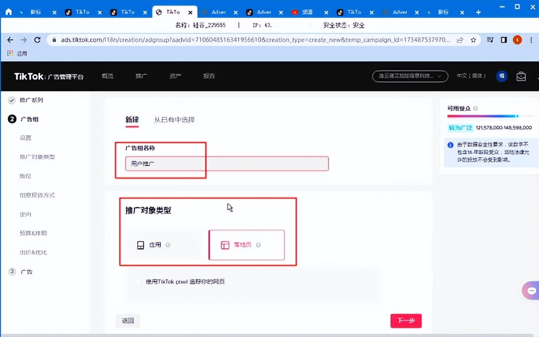Expand the advertiser account dropdown in header
Image resolution: width=539 pixels, height=337 pixels.
[x=410, y=76]
